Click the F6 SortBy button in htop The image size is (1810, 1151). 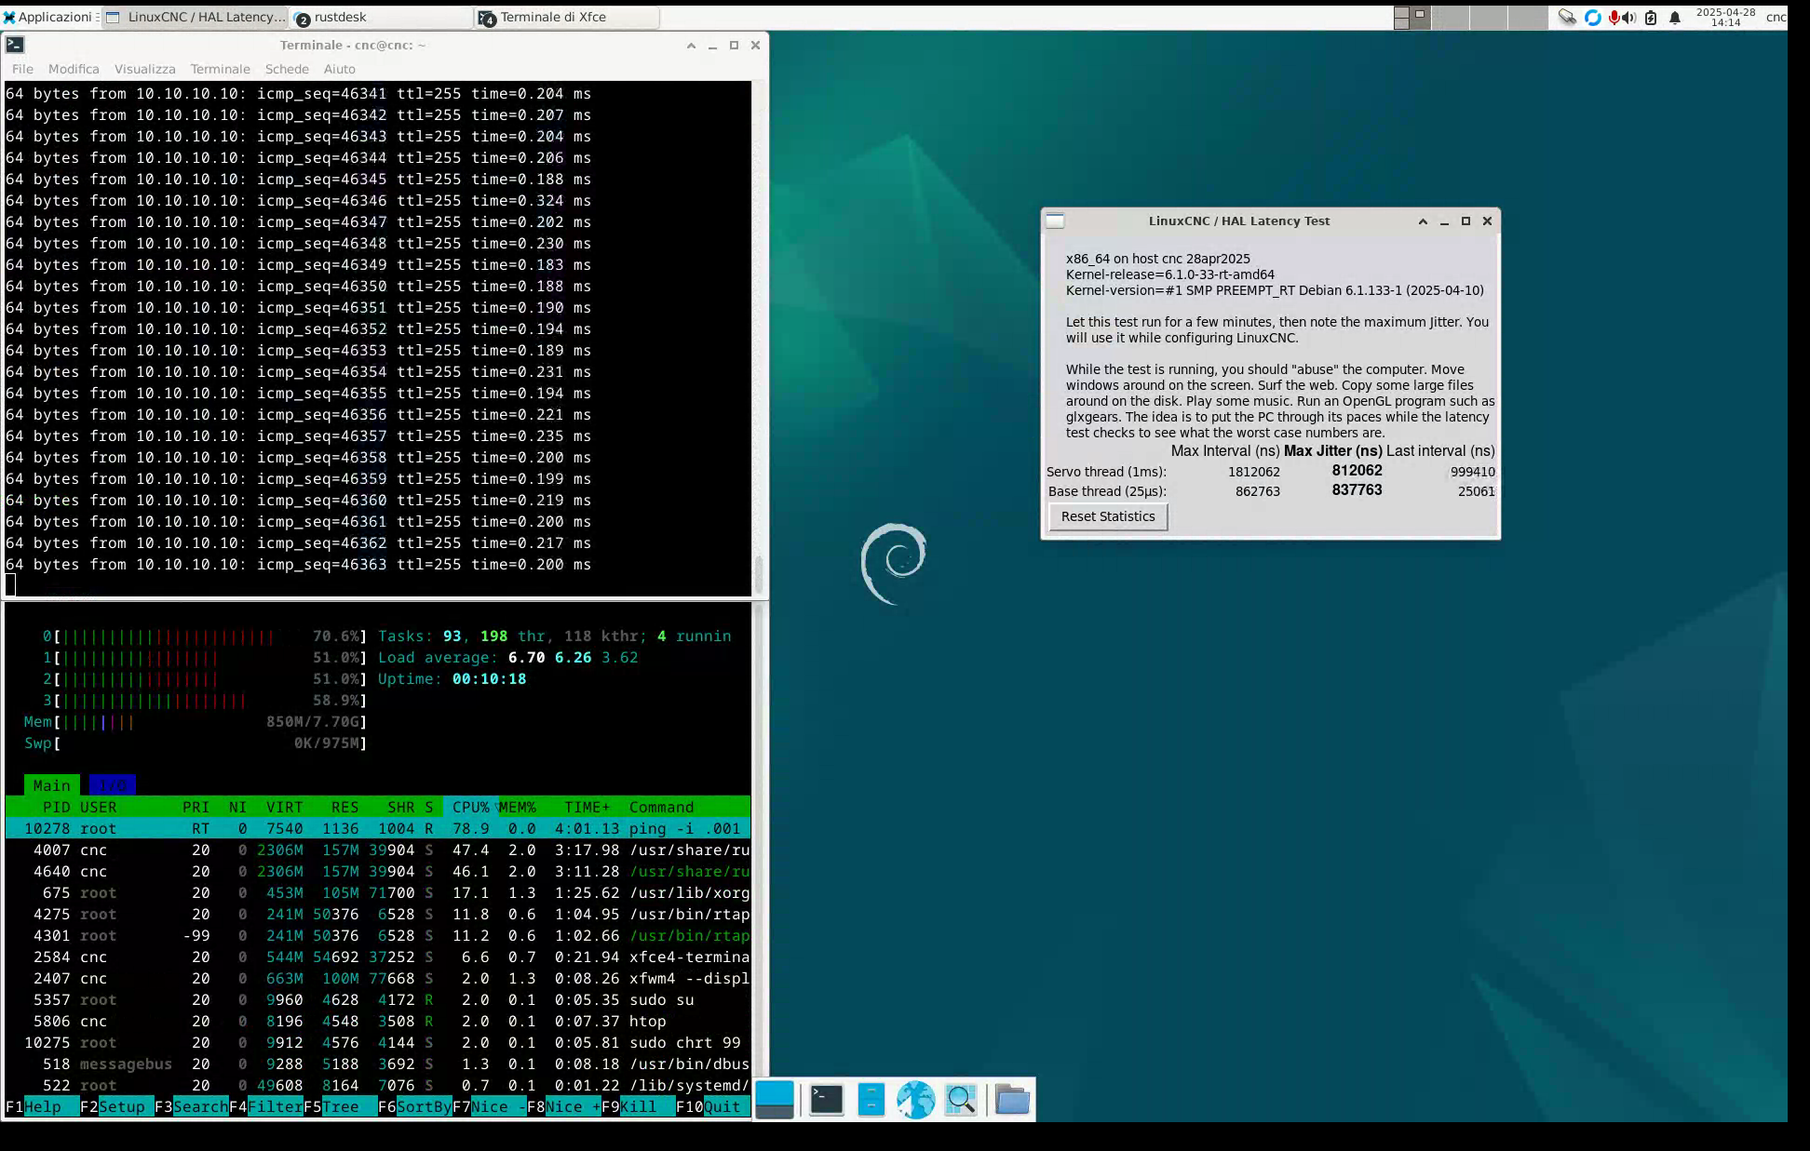click(414, 1106)
